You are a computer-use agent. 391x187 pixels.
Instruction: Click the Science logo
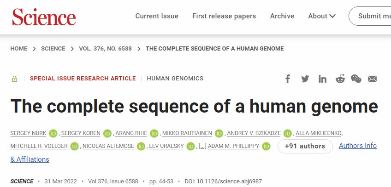(x=44, y=17)
